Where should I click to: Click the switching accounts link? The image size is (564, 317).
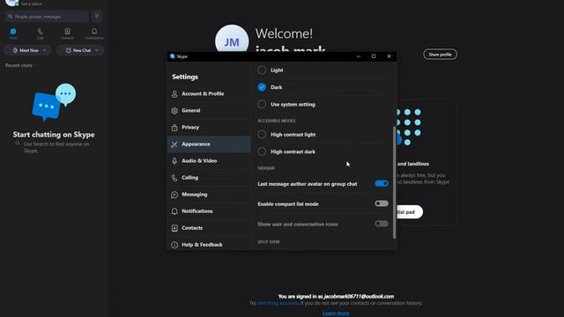[278, 303]
